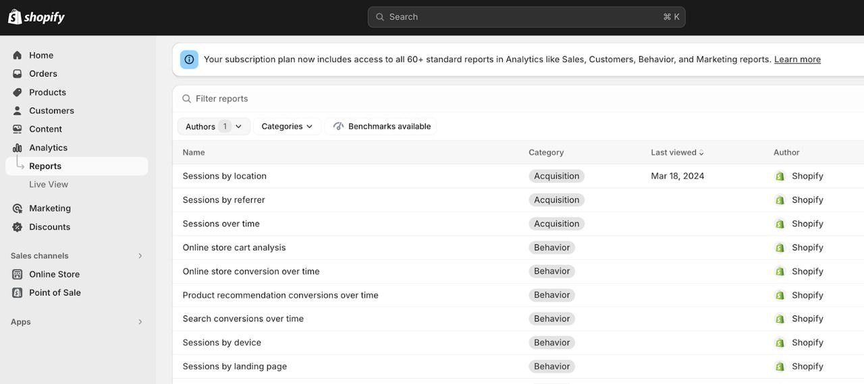The height and width of the screenshot is (384, 864).
Task: Click the Analytics bar chart icon
Action: pyautogui.click(x=18, y=148)
